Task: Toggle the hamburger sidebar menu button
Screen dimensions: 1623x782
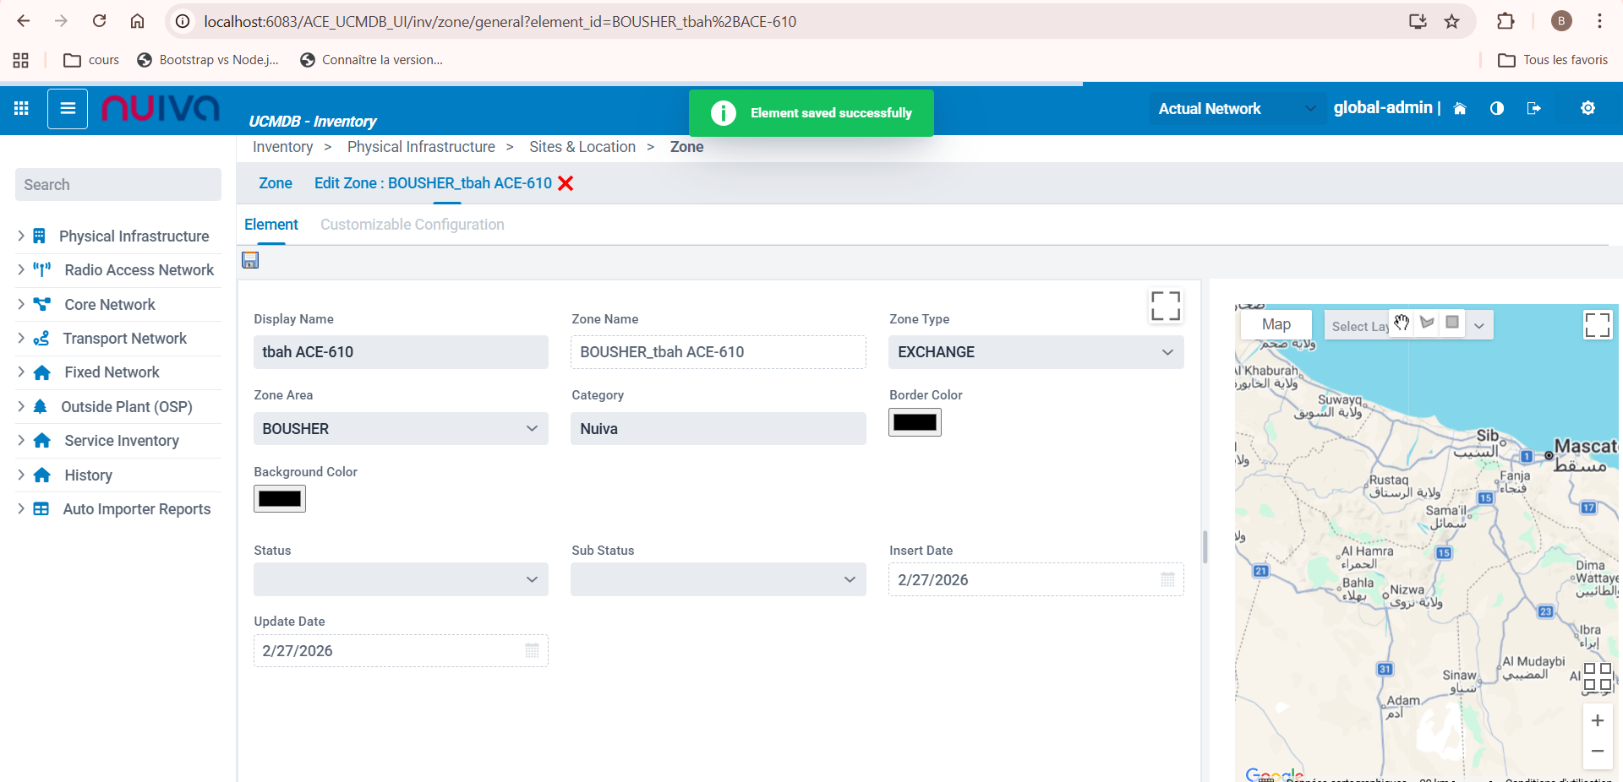Action: (68, 108)
